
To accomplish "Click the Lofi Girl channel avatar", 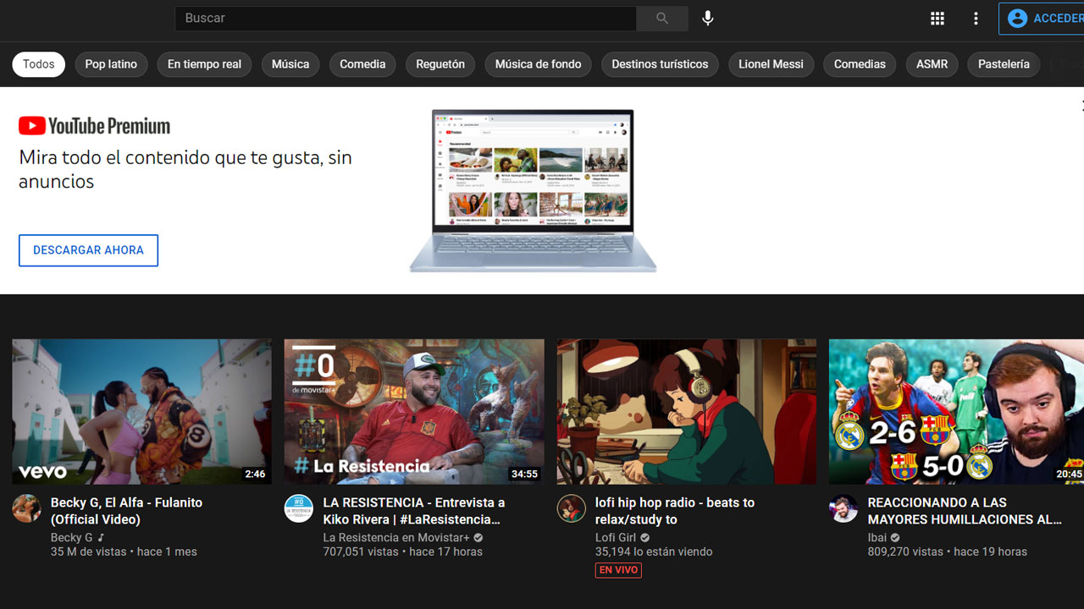I will 571,508.
